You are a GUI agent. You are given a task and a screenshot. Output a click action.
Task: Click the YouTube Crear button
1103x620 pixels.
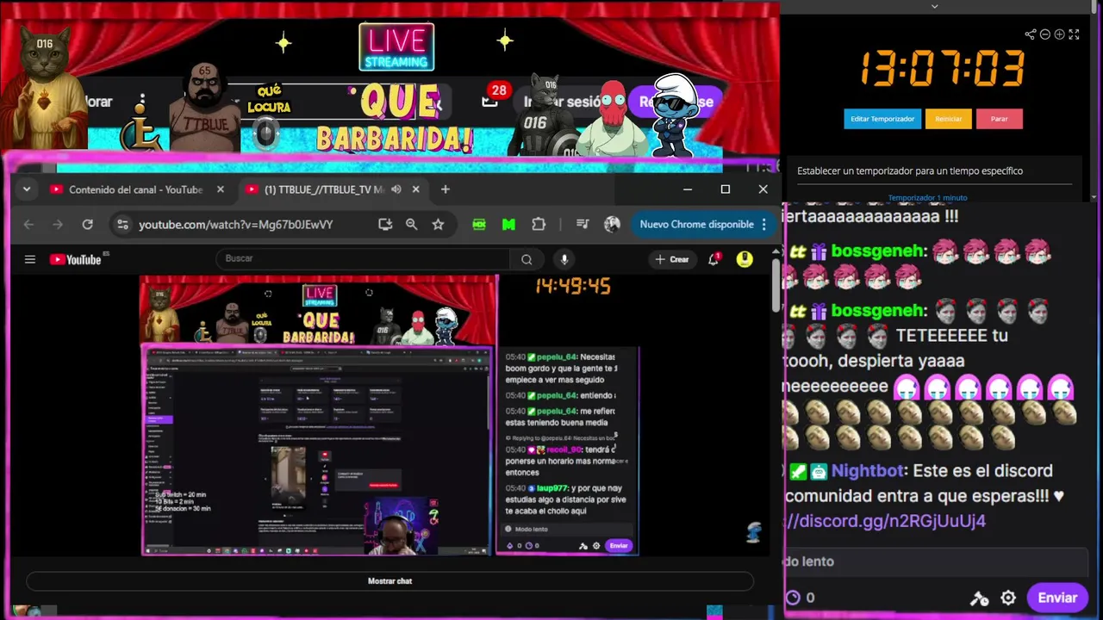[x=672, y=259]
